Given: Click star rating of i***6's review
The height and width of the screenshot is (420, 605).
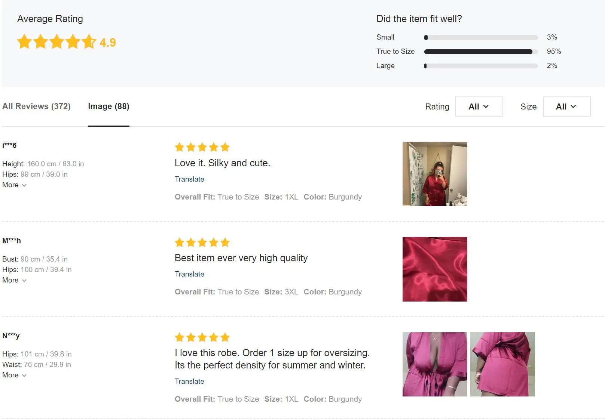Looking at the screenshot, I should pos(202,147).
